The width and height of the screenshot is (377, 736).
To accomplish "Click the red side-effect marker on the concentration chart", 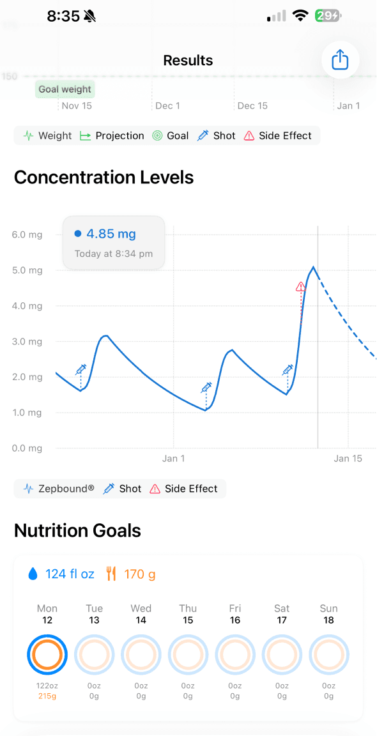I will pos(300,287).
